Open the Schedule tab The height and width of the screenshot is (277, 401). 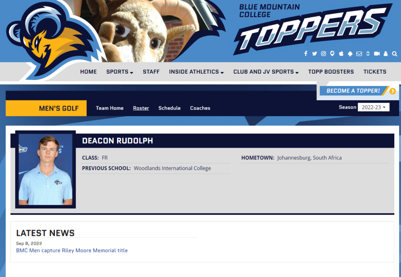(169, 108)
